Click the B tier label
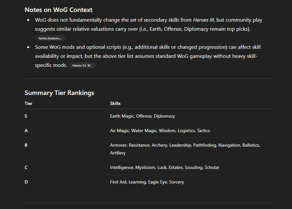The height and width of the screenshot is (209, 292). (26, 145)
